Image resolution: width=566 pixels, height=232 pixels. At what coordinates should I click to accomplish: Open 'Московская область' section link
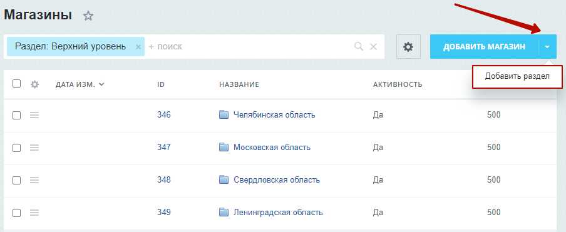pos(272,148)
